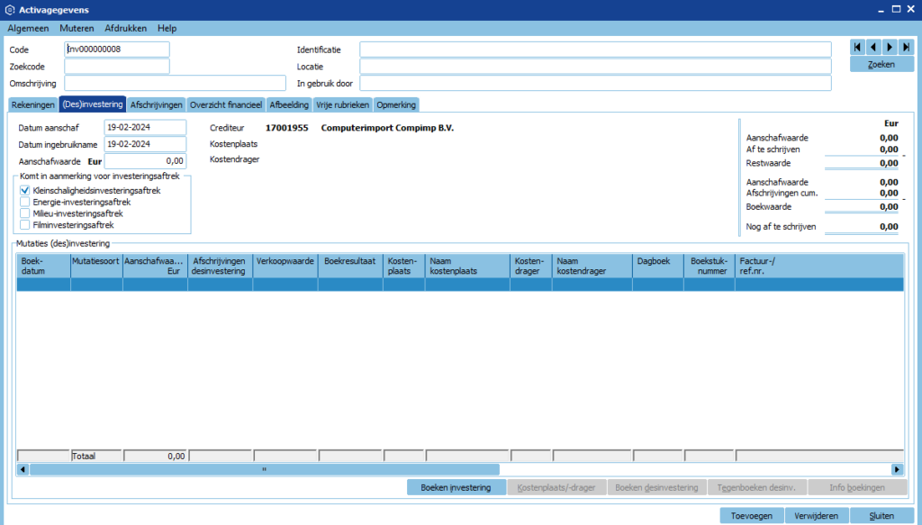Click the Activagegevens window title icon
Viewport: 922px width, 525px height.
tap(9, 9)
